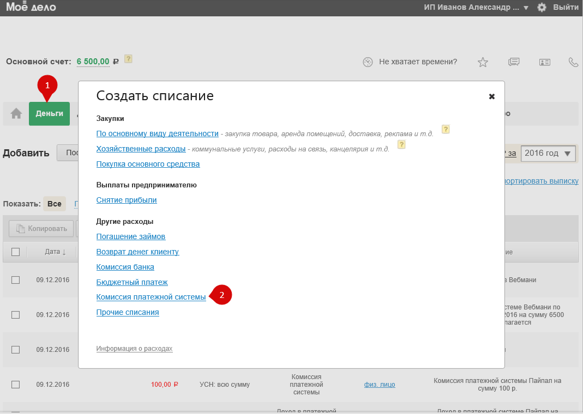Click the Выйти logout link
Viewport: 583px width, 414px height.
click(x=566, y=8)
